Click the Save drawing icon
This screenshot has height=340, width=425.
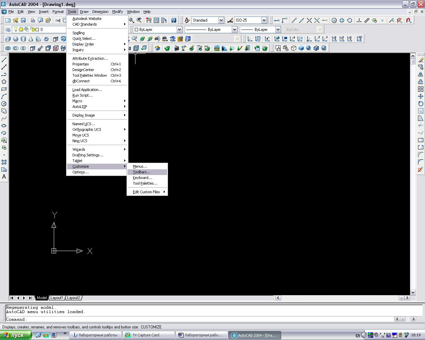[x=23, y=20]
